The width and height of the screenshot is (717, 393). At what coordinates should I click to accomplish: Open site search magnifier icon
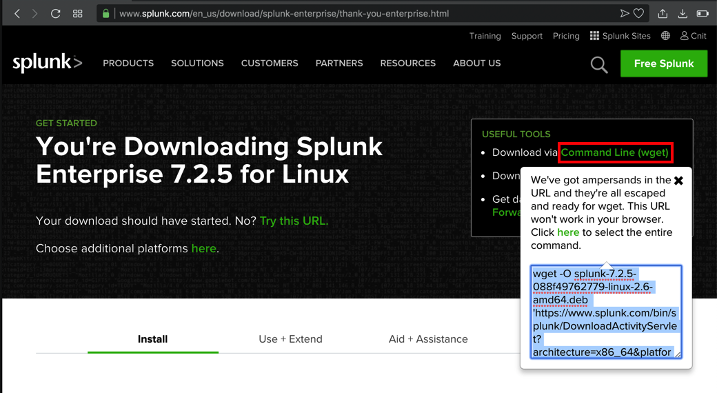(x=599, y=65)
